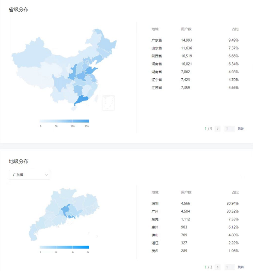Image resolution: width=253 pixels, height=271 pixels.
Task: Select the 东莞 row in city table
Action: click(x=195, y=219)
